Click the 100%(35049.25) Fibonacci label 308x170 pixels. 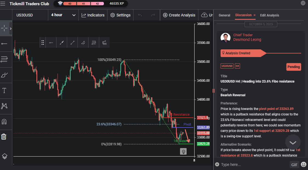point(109,60)
